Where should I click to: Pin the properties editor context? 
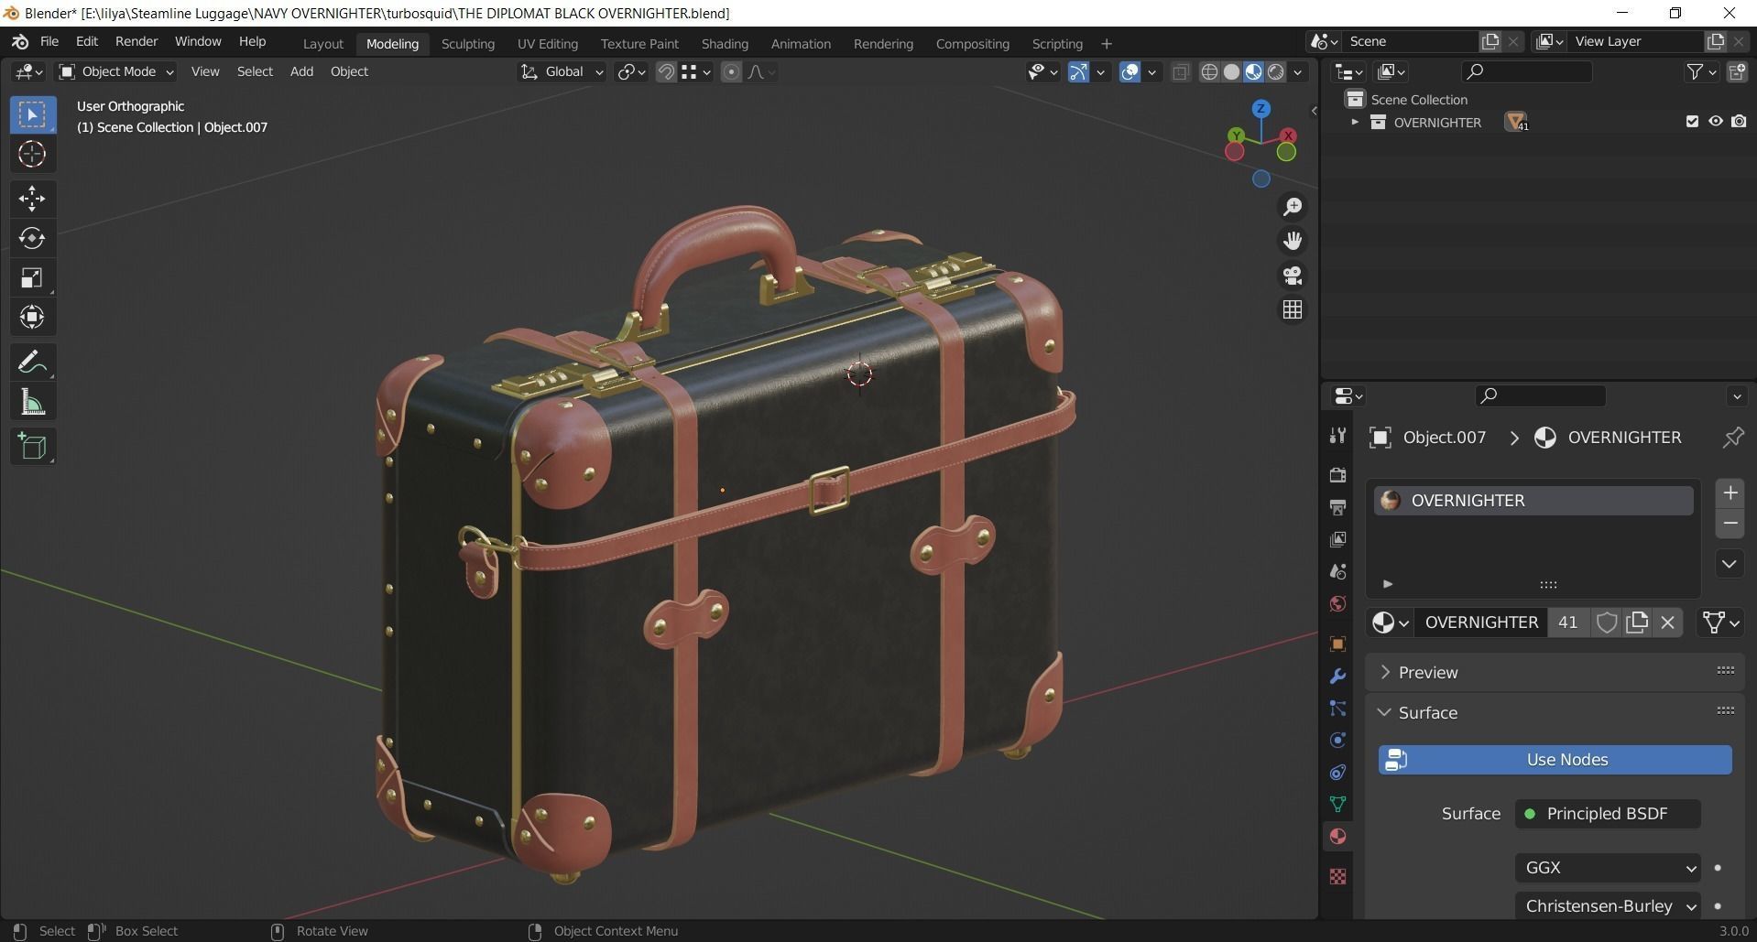coord(1732,438)
